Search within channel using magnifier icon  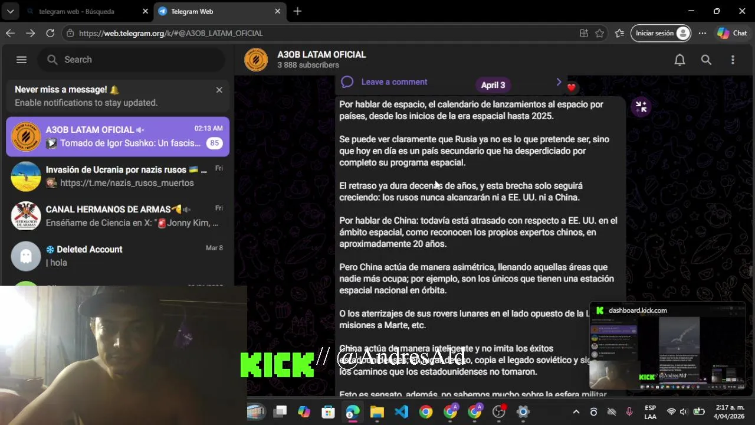pos(706,60)
